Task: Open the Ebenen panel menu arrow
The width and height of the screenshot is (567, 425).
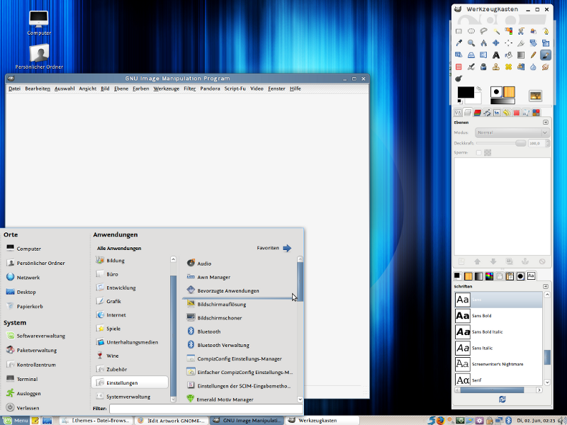Action: [x=545, y=123]
